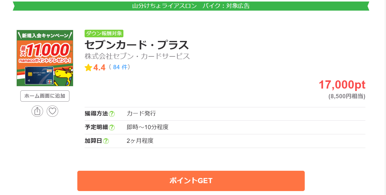Click the green 山分けちょライアスロン banner
This screenshot has height=195, width=386.
(191, 6)
